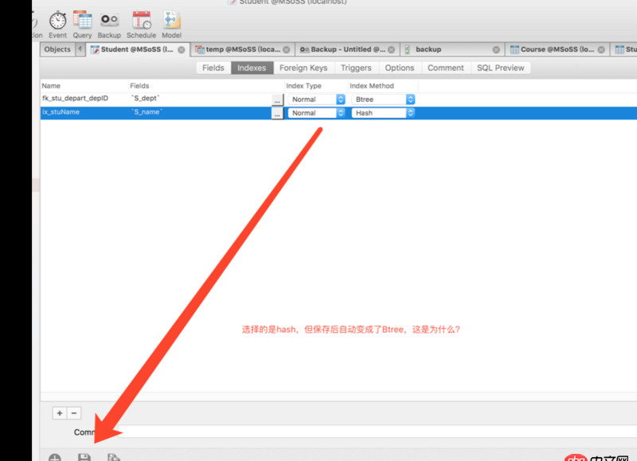Add a new index with plus button
Screen dimensions: 637x461
pos(60,413)
